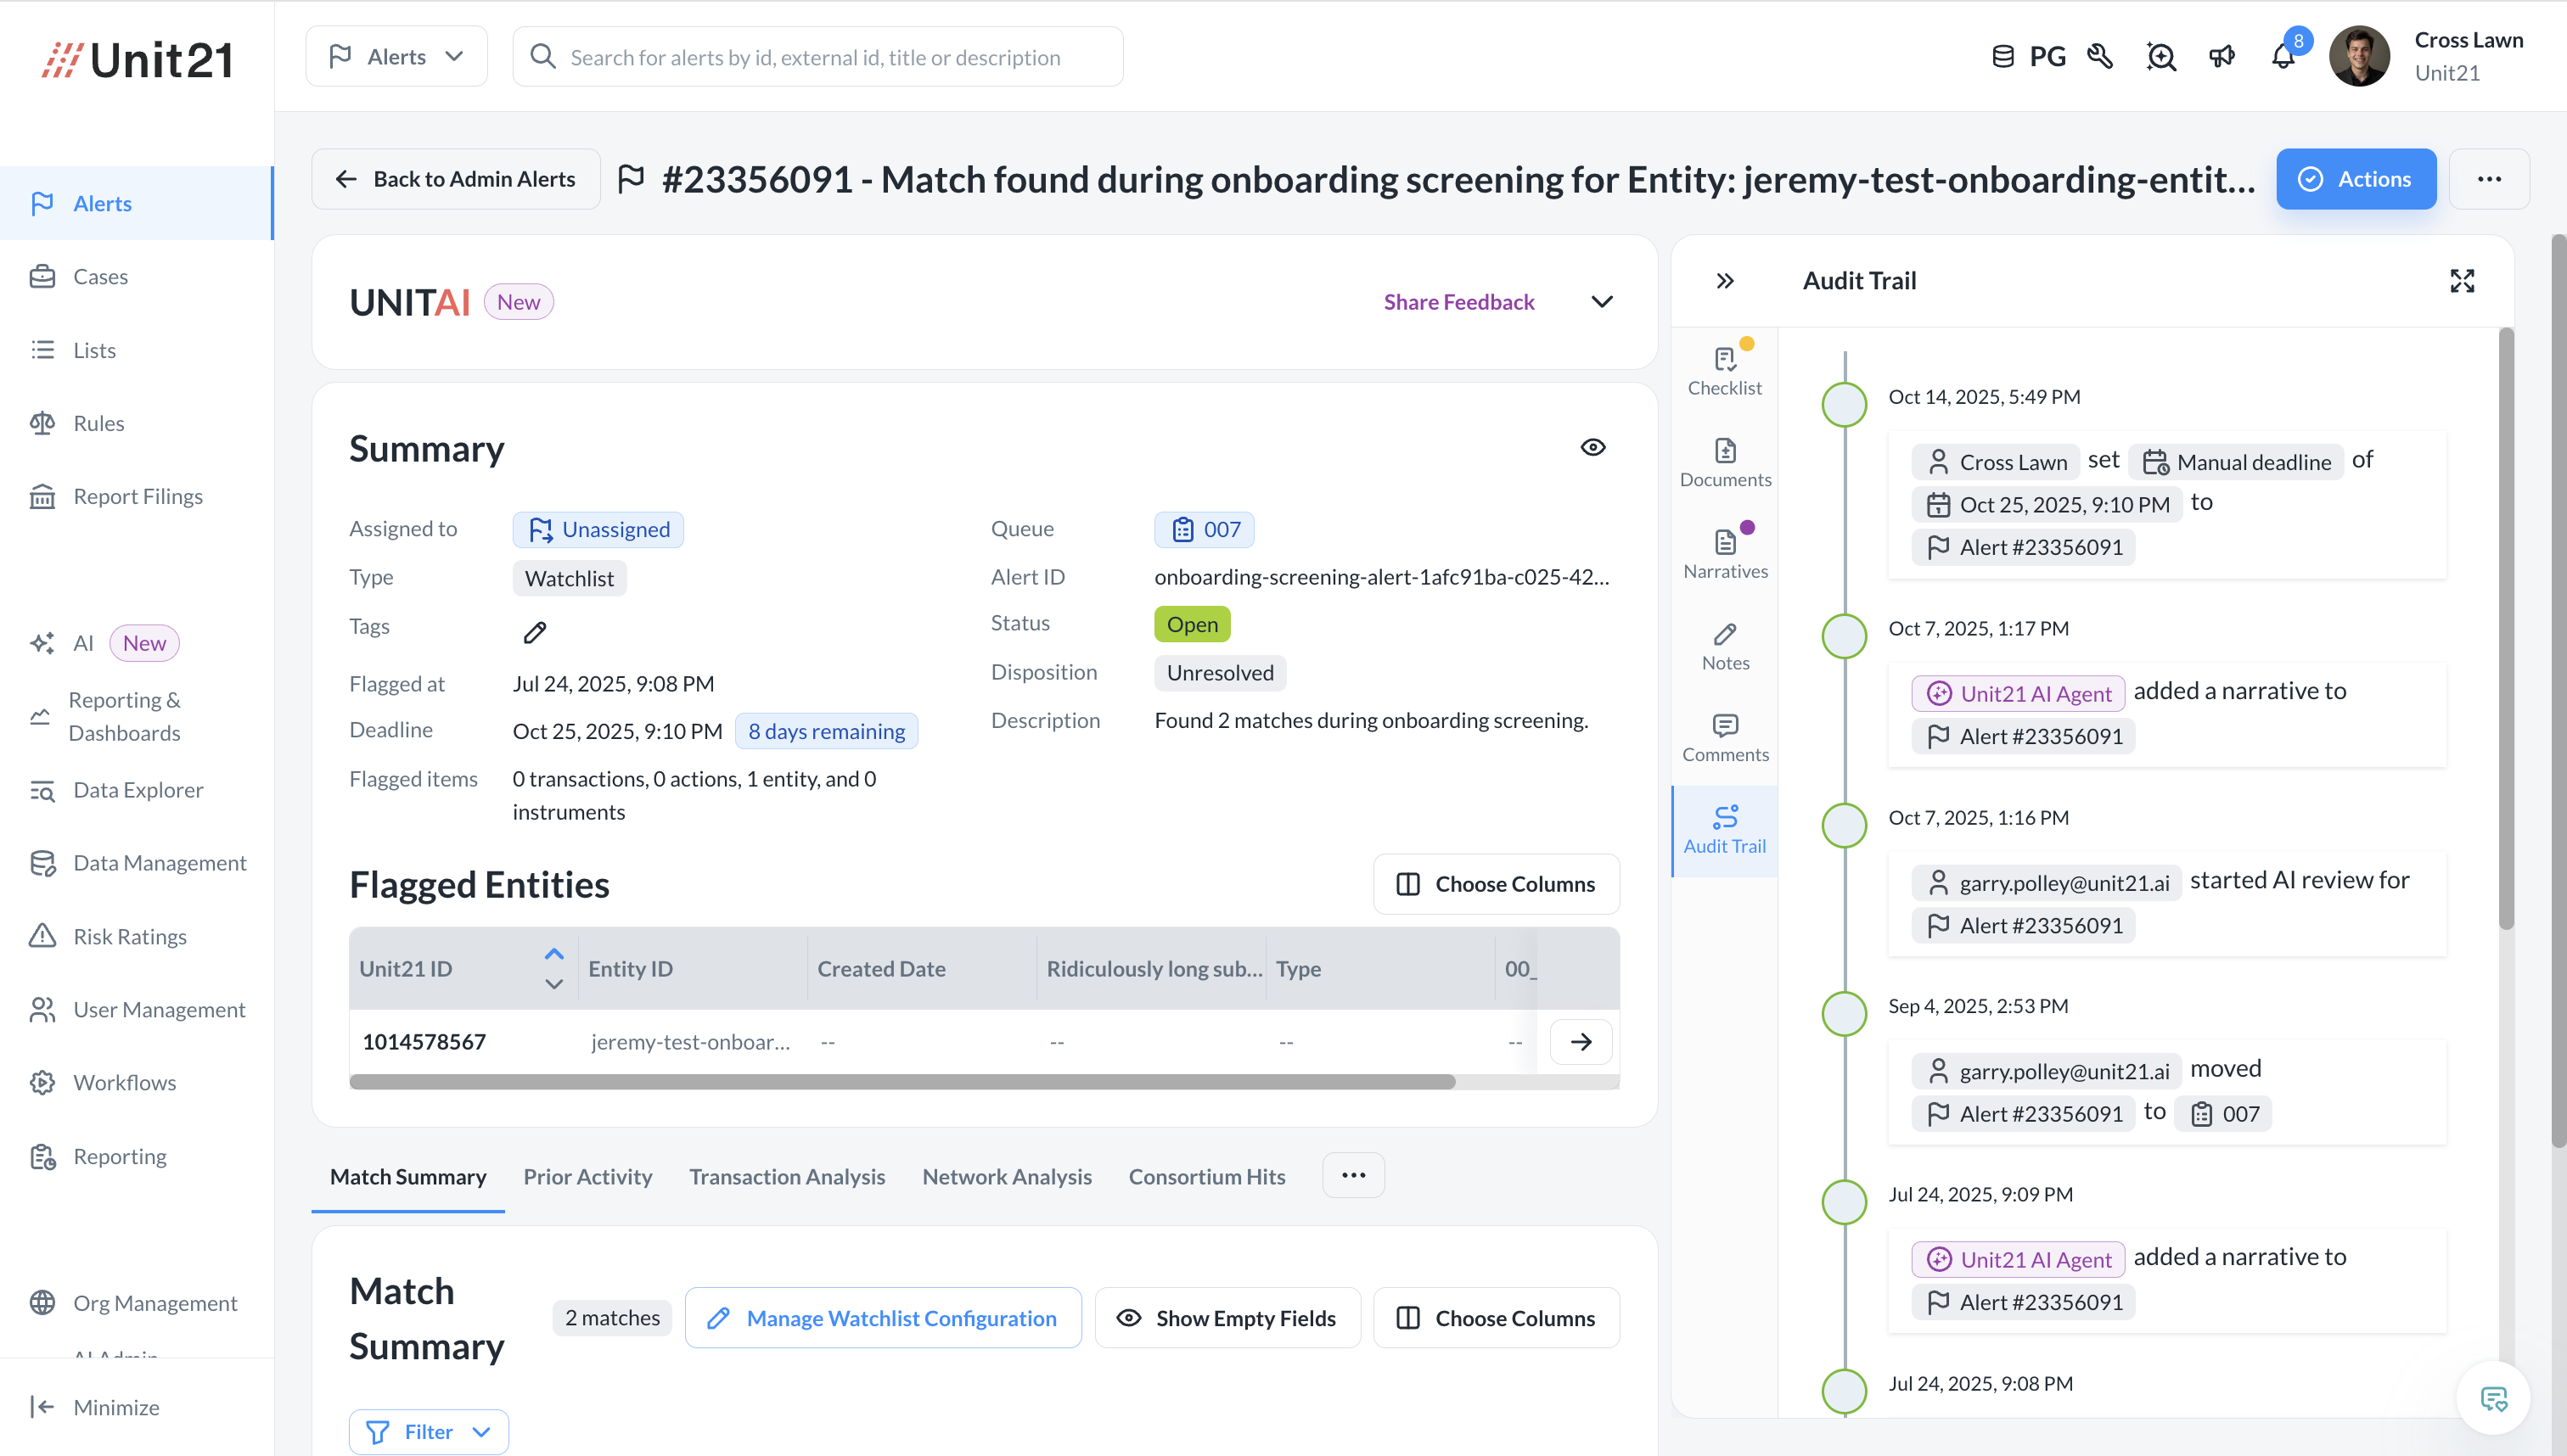The image size is (2567, 1456).
Task: Click the Flagged Entities horizontal scrollbar
Action: (x=902, y=1082)
